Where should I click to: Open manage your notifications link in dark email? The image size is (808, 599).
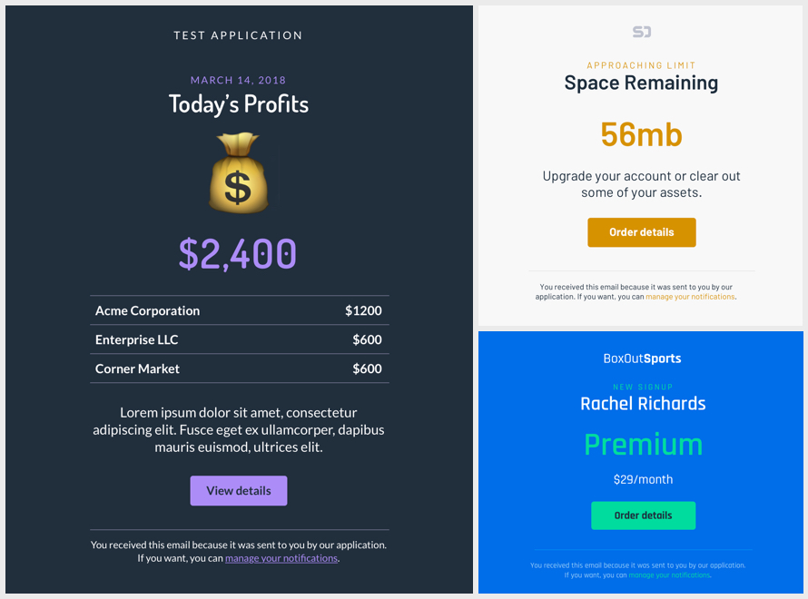pos(281,558)
